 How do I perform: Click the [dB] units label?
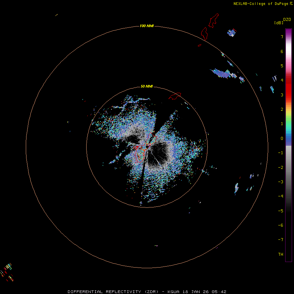click(x=279, y=23)
